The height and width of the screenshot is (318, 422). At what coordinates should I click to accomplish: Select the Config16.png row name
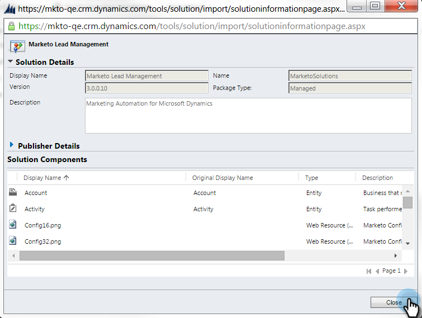coord(43,225)
